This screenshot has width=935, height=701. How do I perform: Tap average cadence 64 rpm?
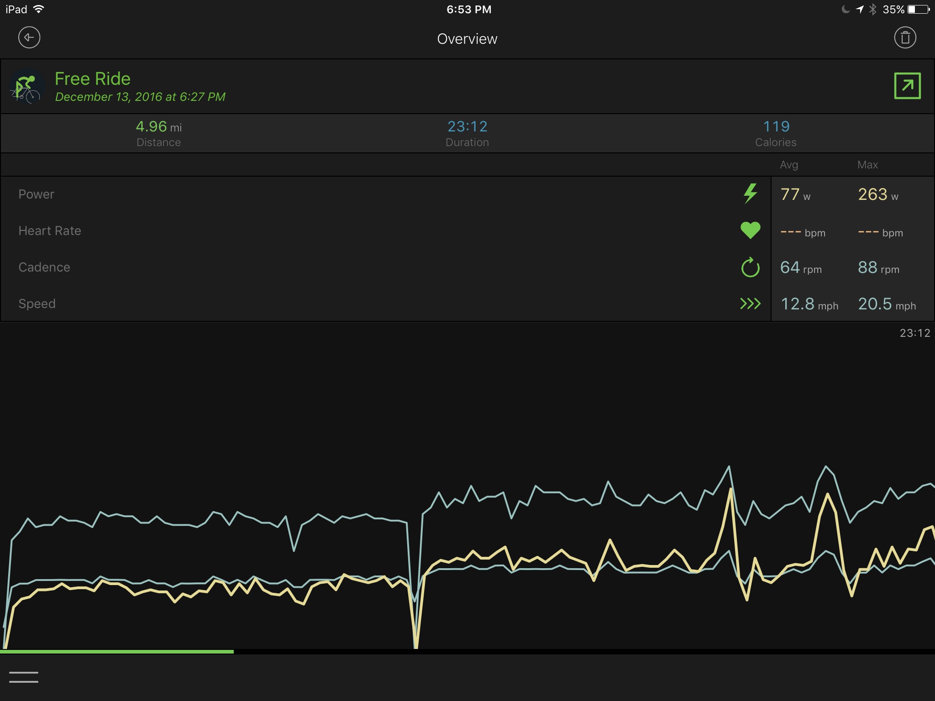point(801,268)
